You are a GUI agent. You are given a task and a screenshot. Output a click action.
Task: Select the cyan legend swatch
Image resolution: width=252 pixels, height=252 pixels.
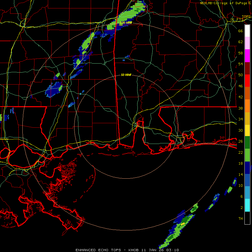[x=247, y=205]
